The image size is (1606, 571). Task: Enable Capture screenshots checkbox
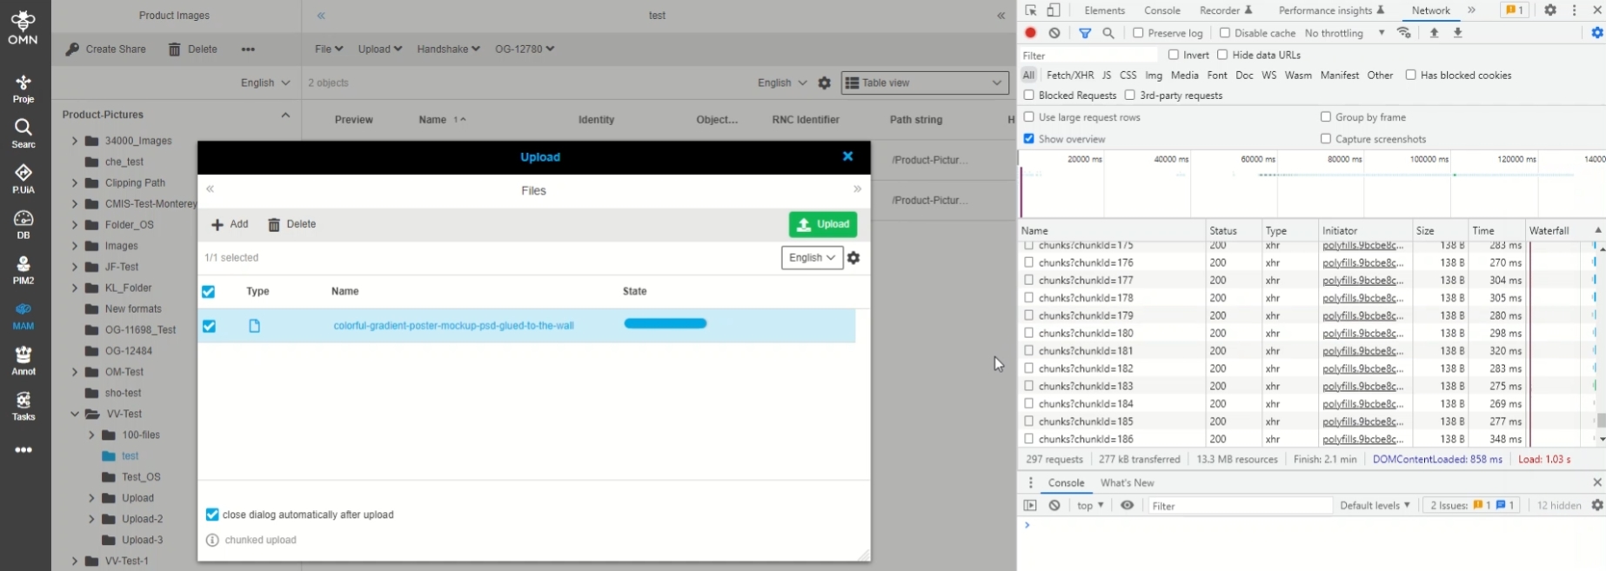[x=1326, y=138]
